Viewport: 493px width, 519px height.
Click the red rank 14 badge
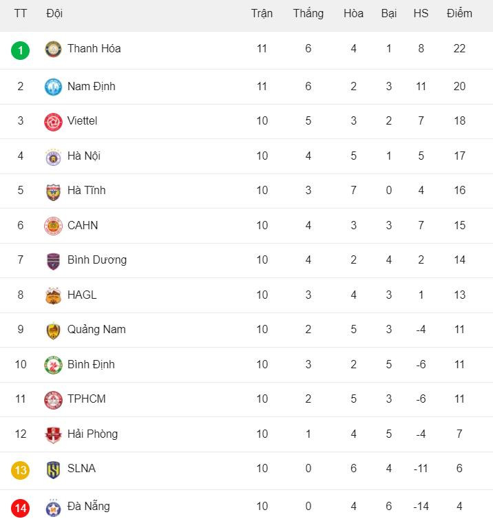(x=21, y=508)
